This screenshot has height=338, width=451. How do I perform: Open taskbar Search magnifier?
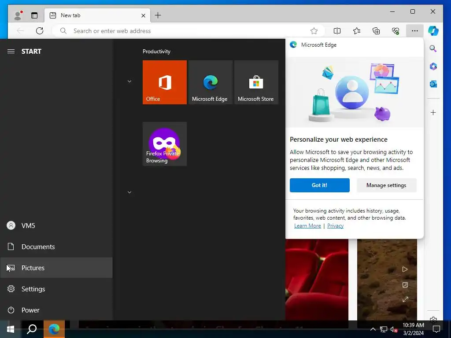pos(32,329)
